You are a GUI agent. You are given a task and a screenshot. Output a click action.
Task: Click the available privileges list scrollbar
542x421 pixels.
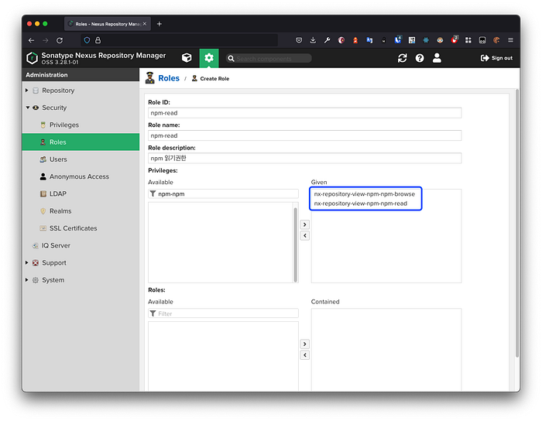[x=296, y=245]
